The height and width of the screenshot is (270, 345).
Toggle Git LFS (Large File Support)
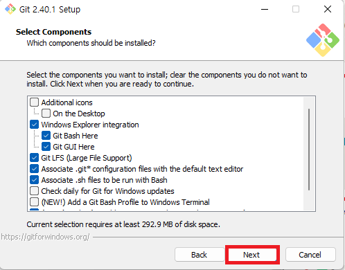[x=34, y=158]
